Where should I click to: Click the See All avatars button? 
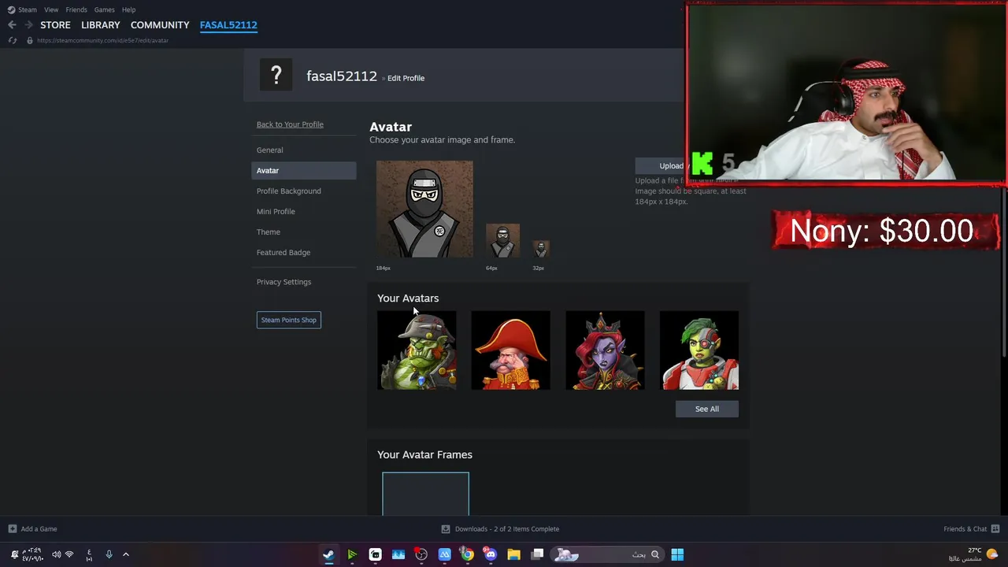pos(707,409)
